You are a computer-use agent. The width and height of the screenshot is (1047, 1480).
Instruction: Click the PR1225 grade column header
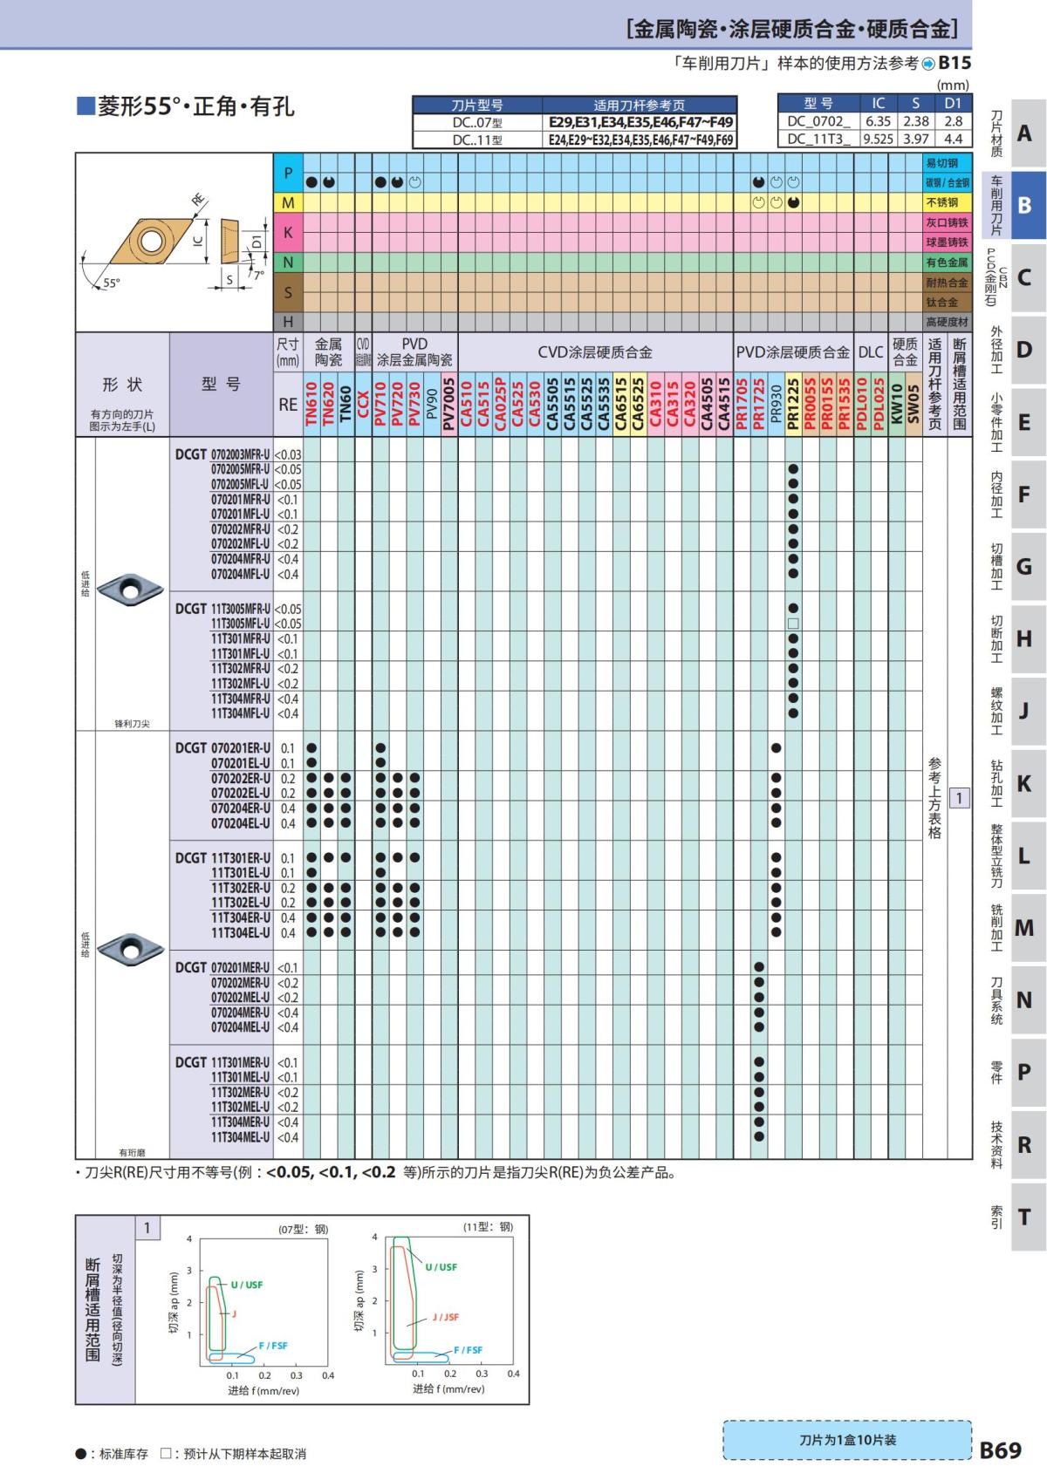coord(792,404)
